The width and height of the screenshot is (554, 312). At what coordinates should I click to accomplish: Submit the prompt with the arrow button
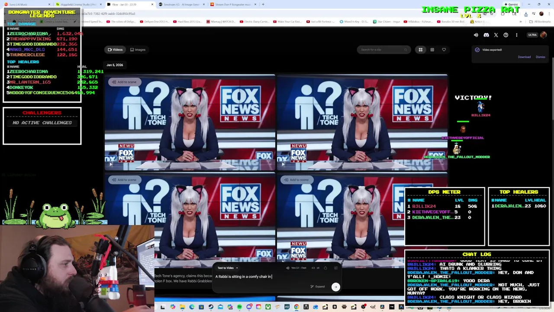(x=335, y=286)
